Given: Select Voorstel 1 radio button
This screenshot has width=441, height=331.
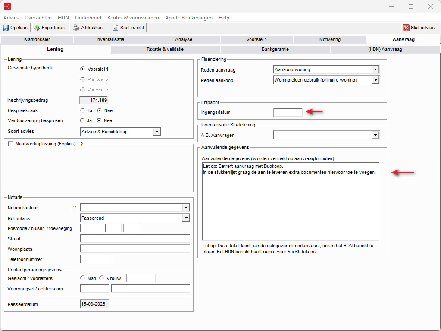Looking at the screenshot, I should [x=82, y=69].
